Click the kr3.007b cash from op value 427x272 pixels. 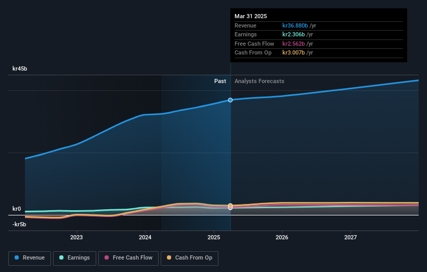click(x=293, y=53)
